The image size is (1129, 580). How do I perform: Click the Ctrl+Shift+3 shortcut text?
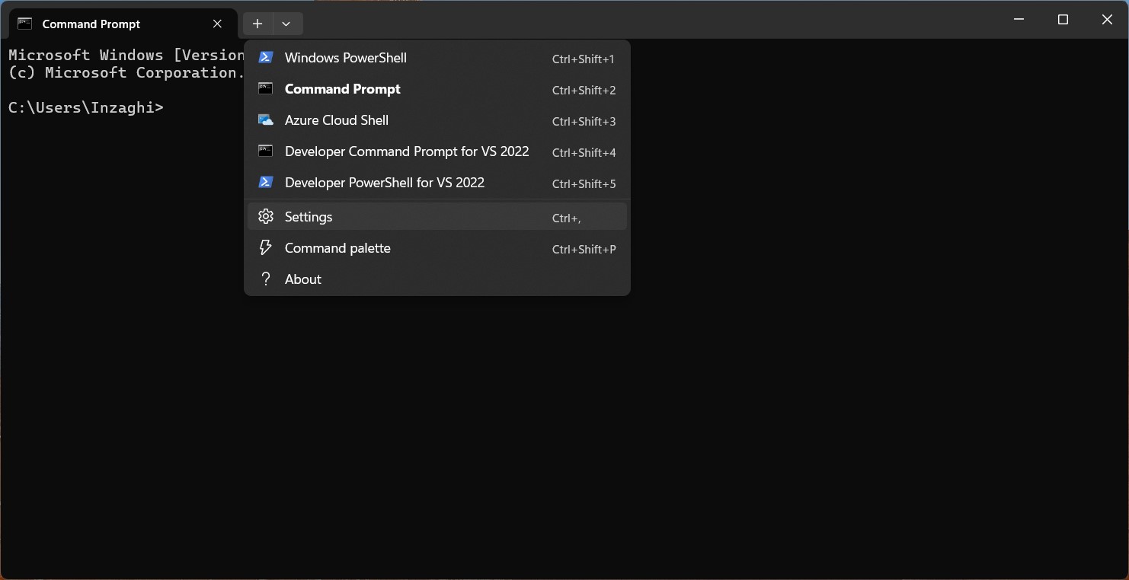point(584,121)
